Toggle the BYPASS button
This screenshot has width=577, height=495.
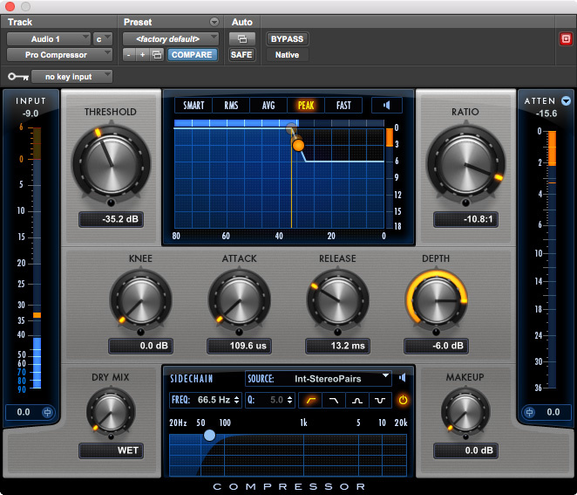[287, 39]
